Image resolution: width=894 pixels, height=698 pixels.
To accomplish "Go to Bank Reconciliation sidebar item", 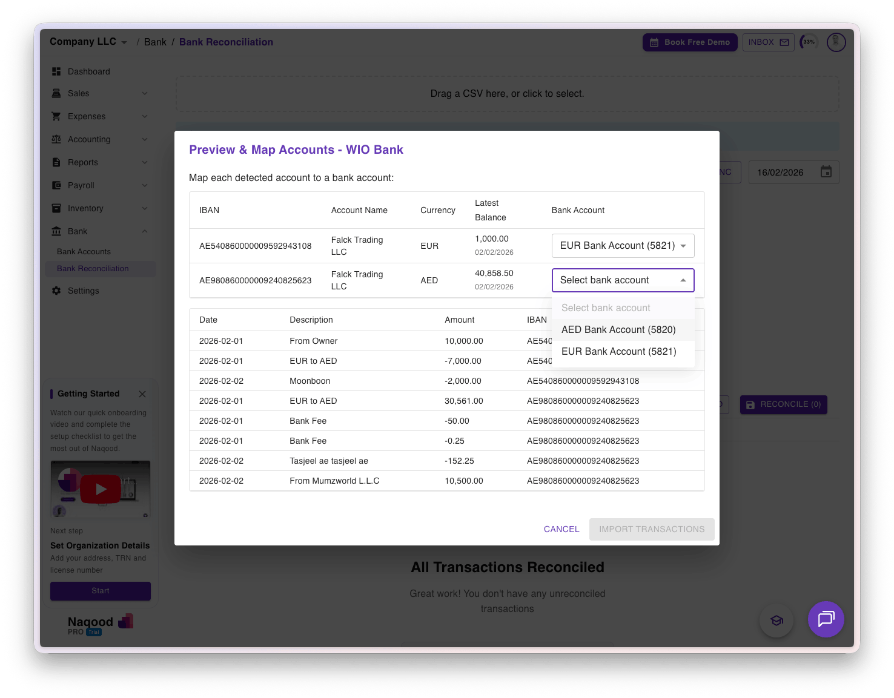I will pyautogui.click(x=93, y=269).
